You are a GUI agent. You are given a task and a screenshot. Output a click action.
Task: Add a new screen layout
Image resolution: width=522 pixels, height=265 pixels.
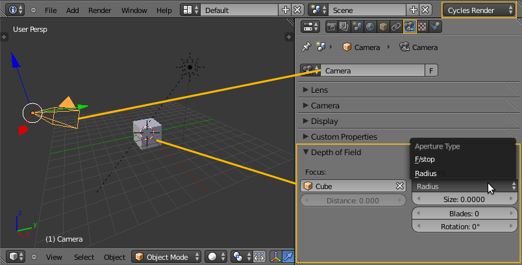coord(285,10)
